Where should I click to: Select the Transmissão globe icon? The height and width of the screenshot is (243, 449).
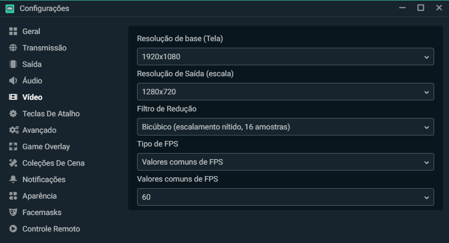(x=13, y=48)
